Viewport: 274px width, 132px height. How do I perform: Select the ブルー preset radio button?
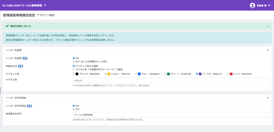[x=136, y=74]
